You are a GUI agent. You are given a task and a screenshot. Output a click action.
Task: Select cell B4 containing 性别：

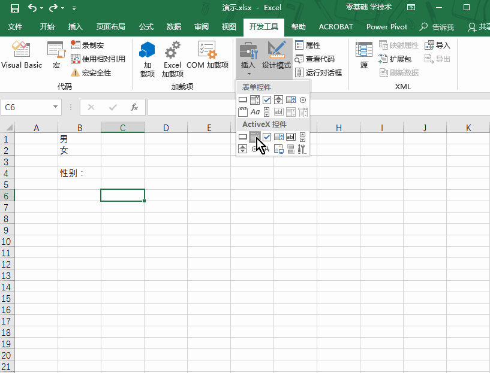79,173
